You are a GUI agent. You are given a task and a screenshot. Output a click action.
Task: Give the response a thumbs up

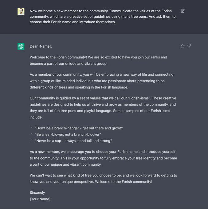tap(183, 46)
